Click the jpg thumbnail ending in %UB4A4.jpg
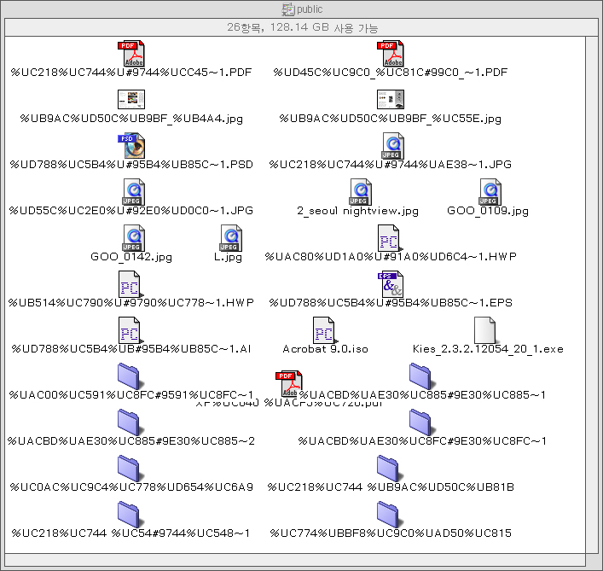This screenshot has width=603, height=571. 130,100
